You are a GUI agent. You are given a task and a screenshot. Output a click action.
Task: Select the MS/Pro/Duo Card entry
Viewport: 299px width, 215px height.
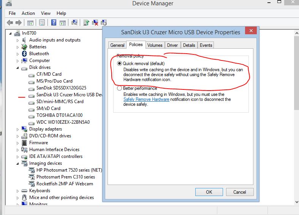click(55, 81)
